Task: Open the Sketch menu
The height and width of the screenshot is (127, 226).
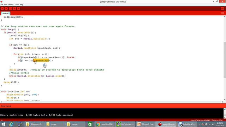Action: [x=11, y=5]
